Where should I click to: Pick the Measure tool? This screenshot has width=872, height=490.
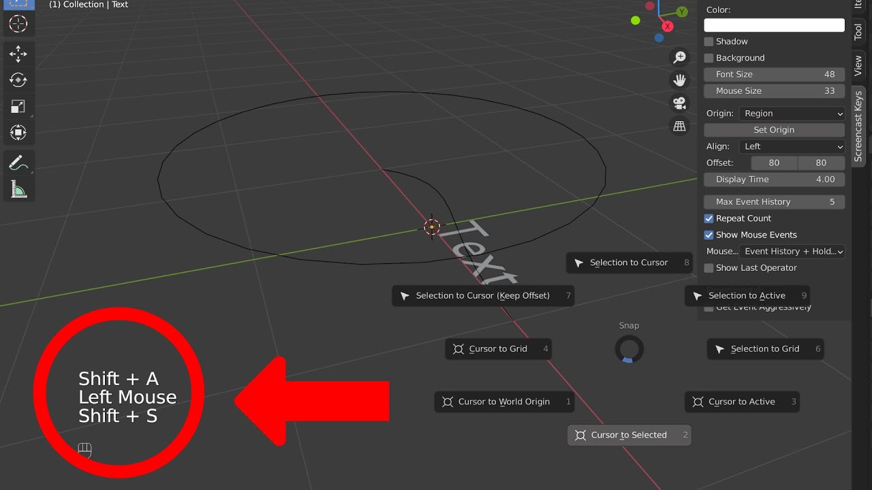18,189
